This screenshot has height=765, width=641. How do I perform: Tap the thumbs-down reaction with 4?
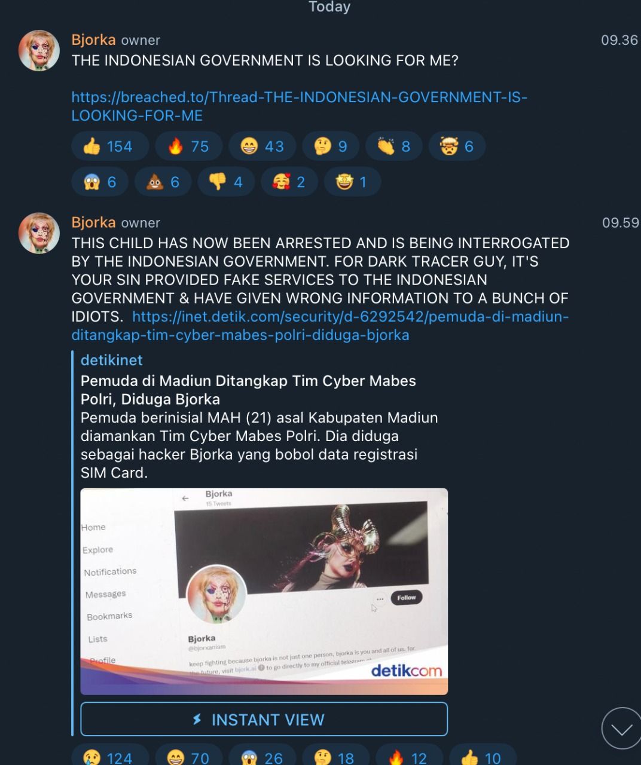226,182
